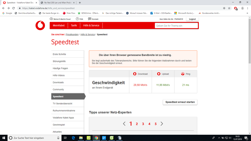Screen dimensions: 251x141
Task: Select tip page 1
Action: coord(131,124)
